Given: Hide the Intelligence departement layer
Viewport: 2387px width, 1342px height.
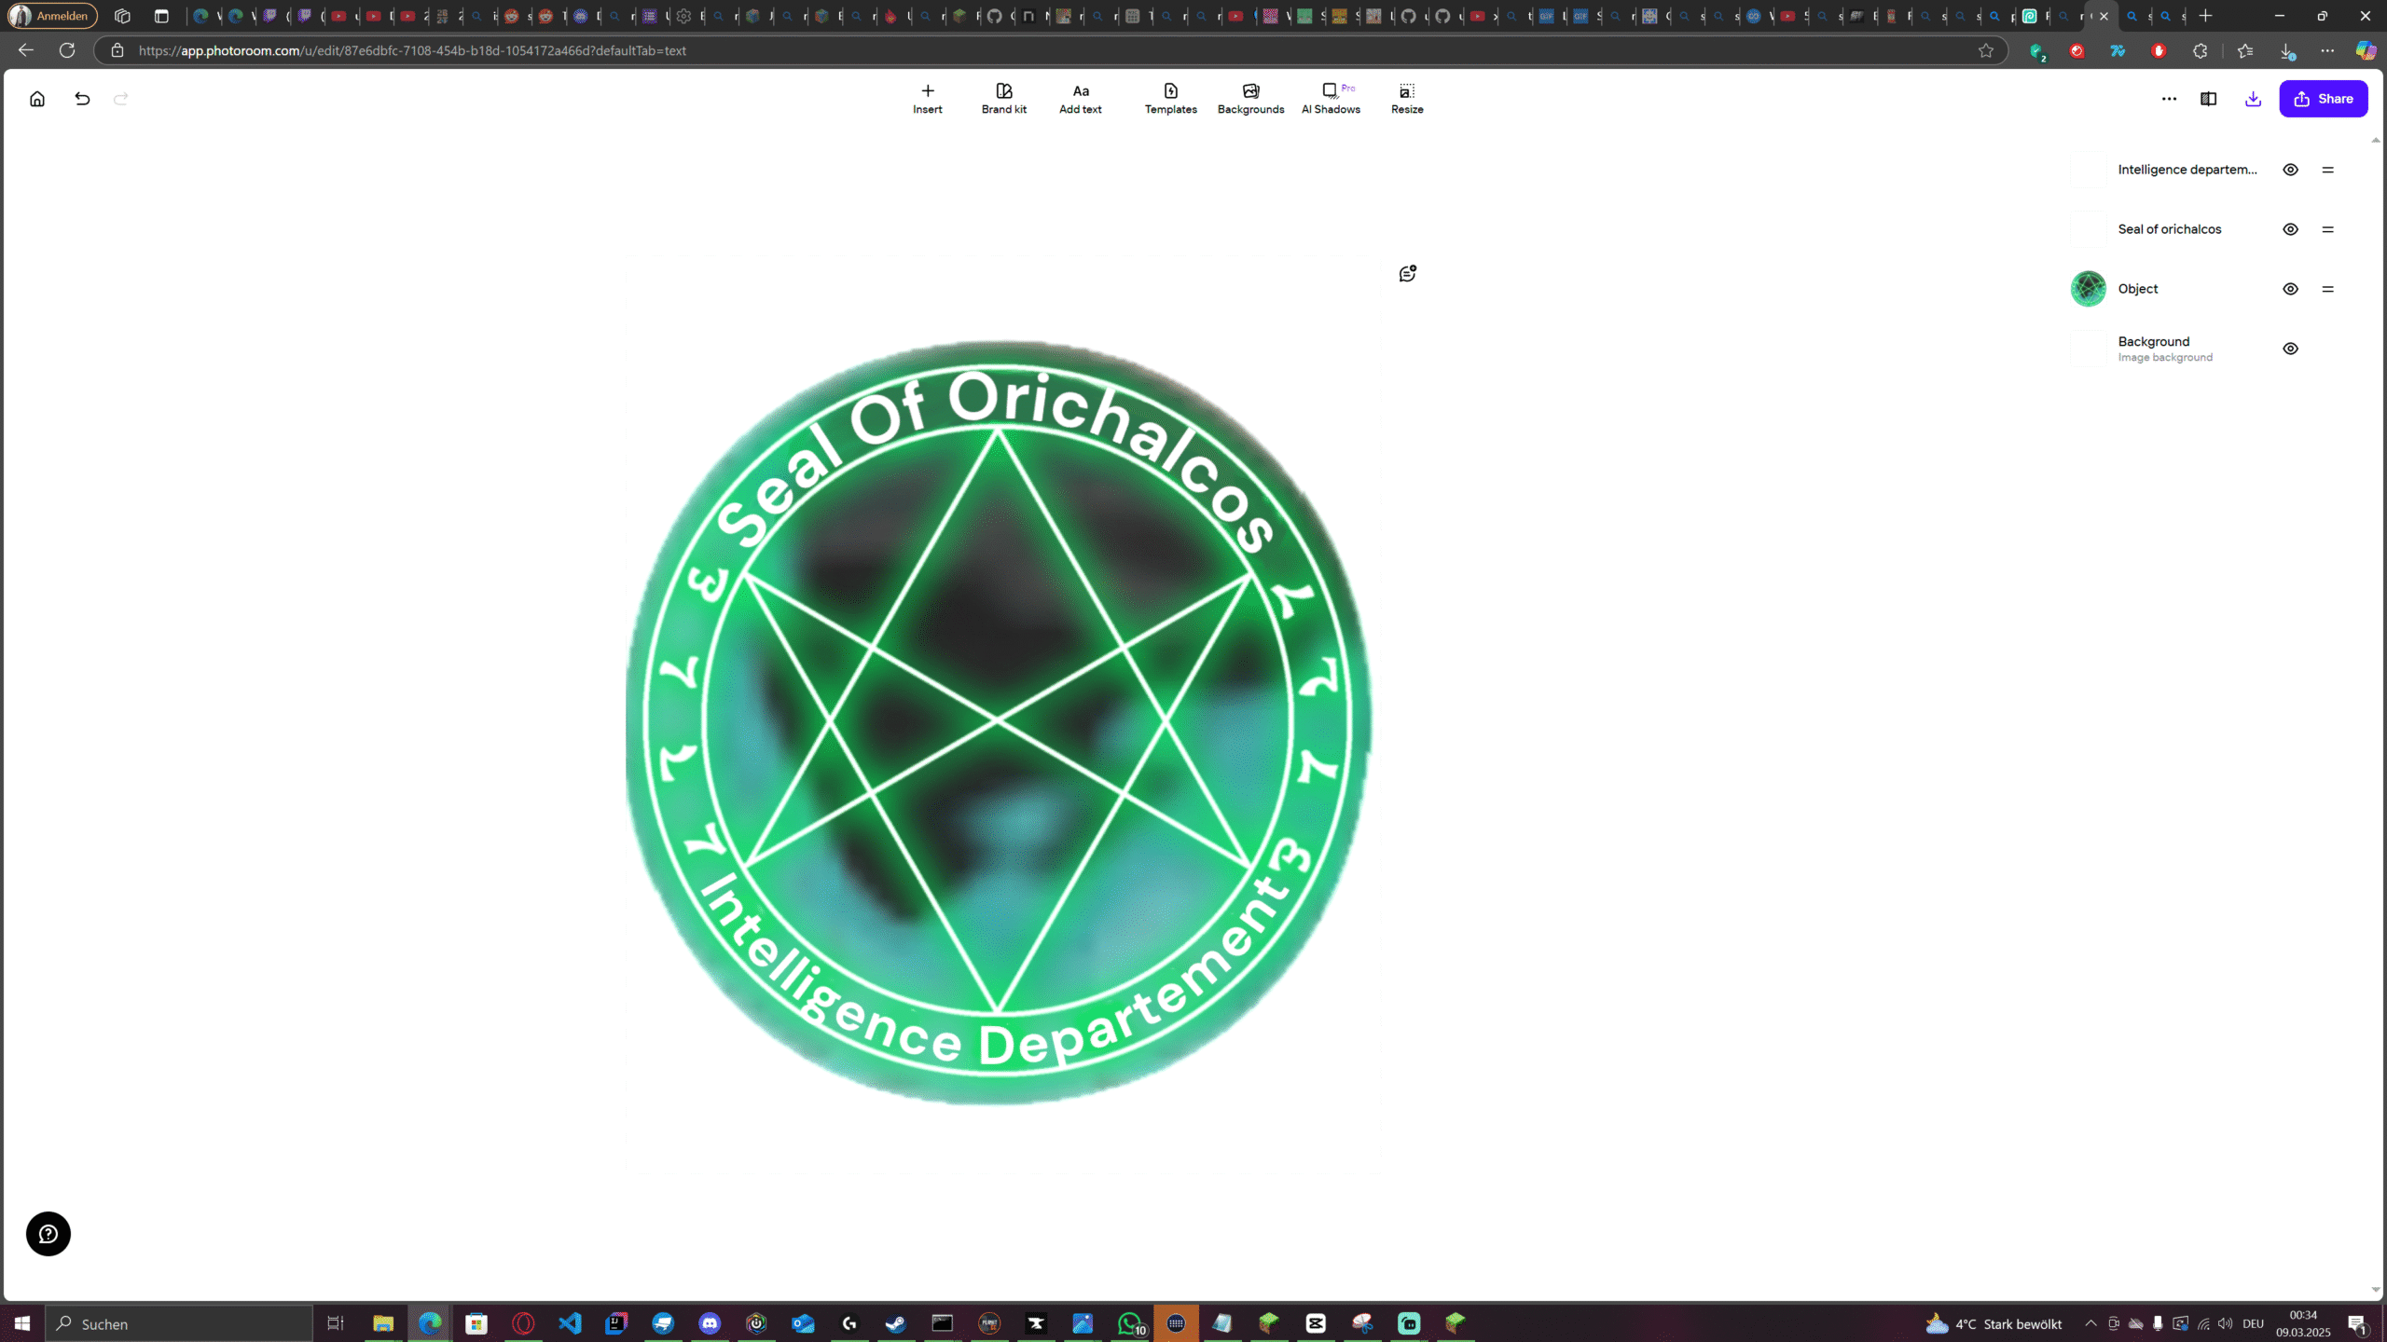Looking at the screenshot, I should [2290, 170].
